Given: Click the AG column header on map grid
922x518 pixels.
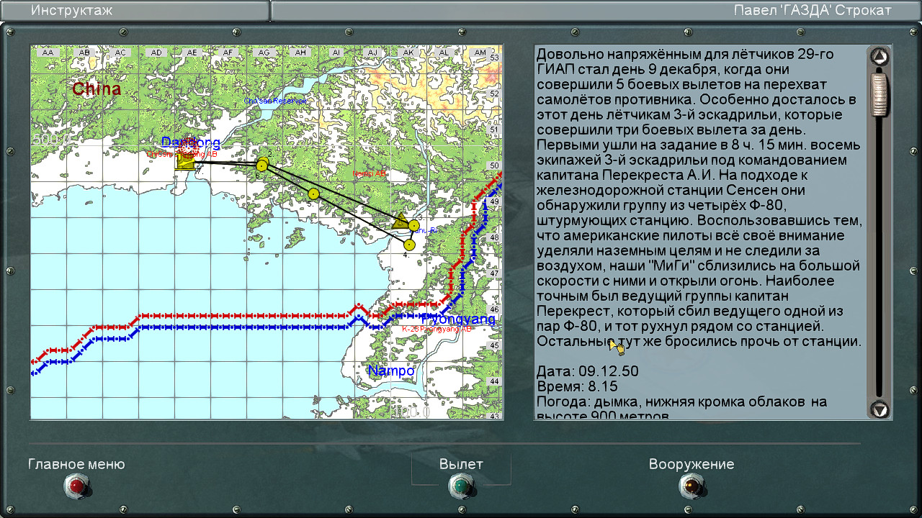Looking at the screenshot, I should [x=264, y=53].
